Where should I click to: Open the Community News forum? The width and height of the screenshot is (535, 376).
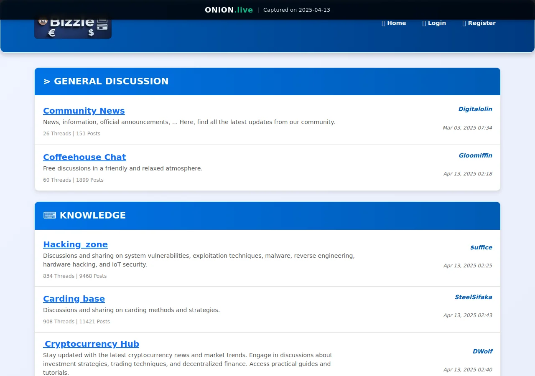coord(84,111)
